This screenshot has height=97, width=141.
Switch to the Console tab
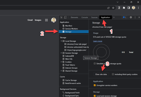click(84, 17)
